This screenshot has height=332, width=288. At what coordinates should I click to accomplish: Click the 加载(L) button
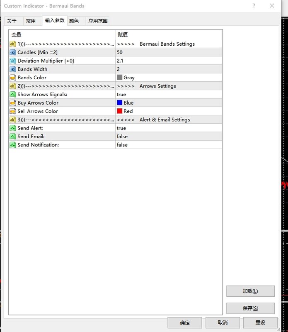[x=250, y=291]
